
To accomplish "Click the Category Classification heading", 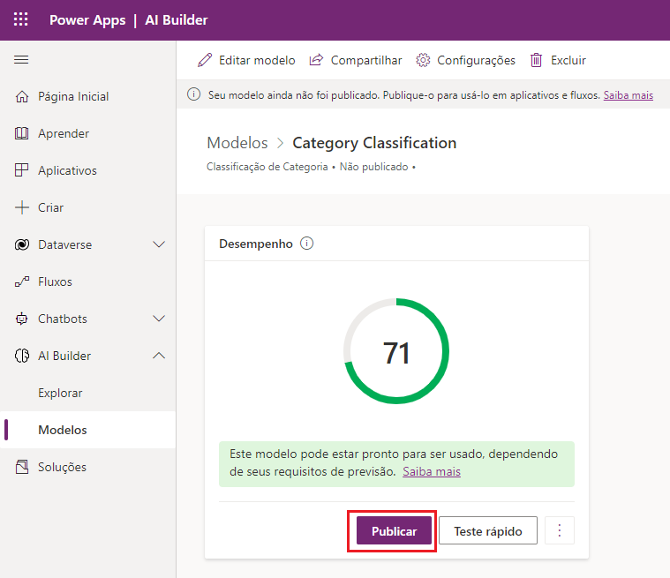I will tap(374, 143).
